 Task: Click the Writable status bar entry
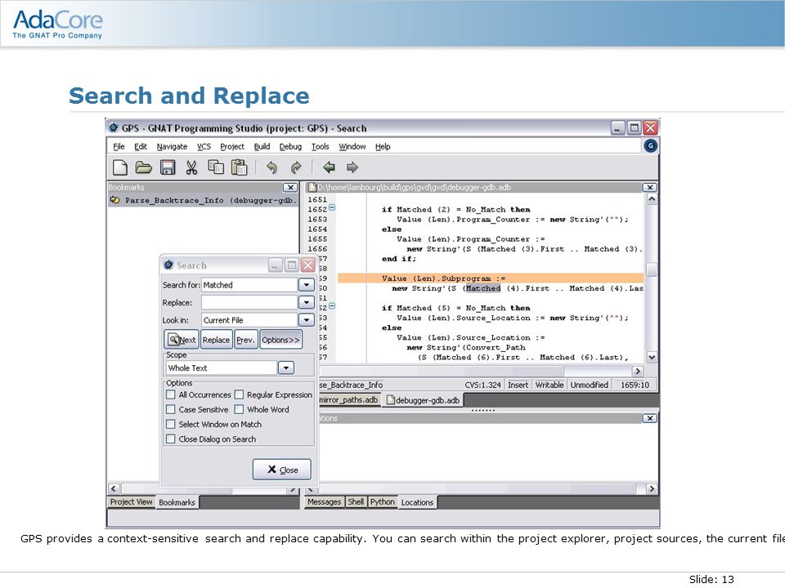click(x=549, y=385)
